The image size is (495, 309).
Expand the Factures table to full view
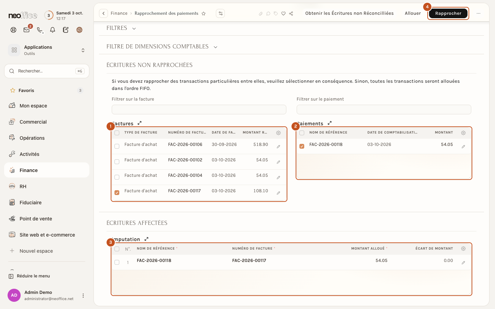click(140, 123)
